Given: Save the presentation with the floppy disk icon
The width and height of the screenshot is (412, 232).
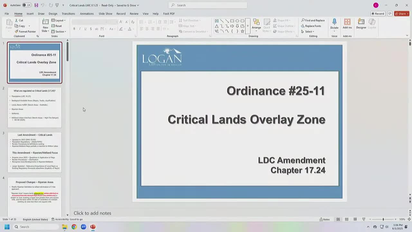Looking at the screenshot, I should pos(36,5).
